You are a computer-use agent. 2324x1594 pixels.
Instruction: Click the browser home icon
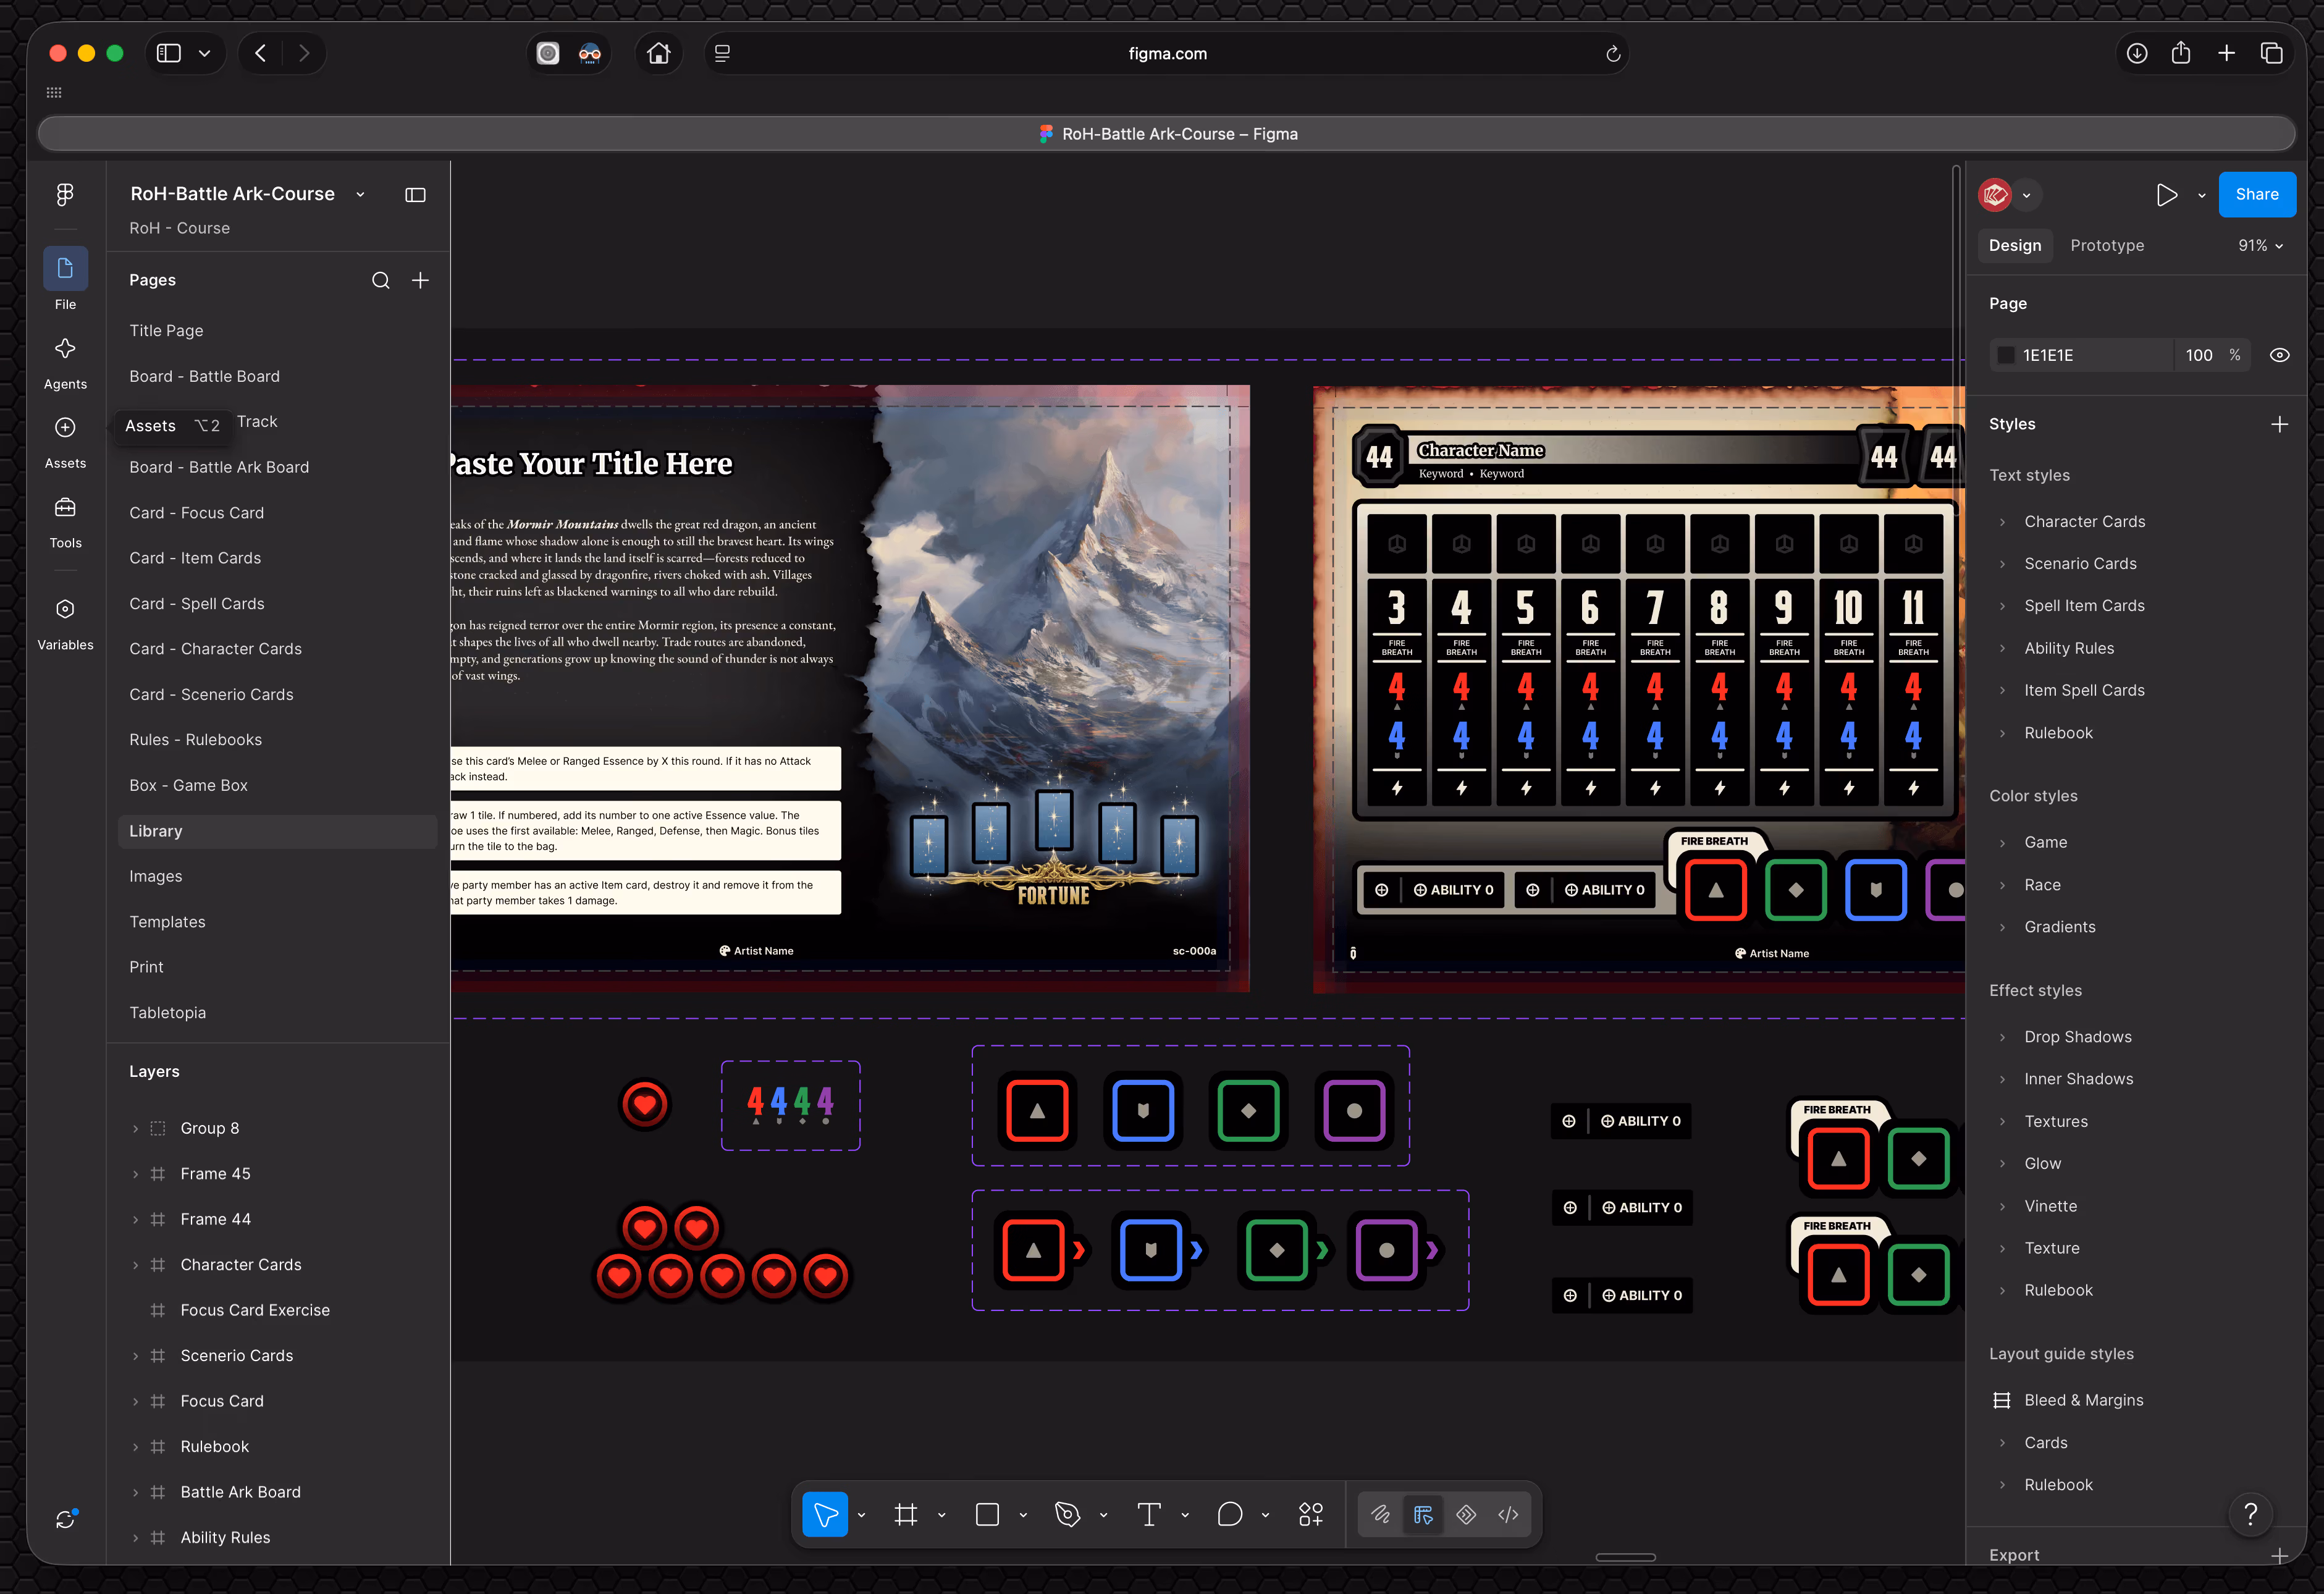click(658, 53)
